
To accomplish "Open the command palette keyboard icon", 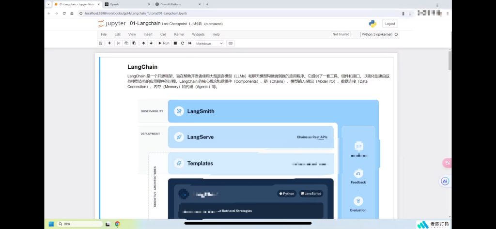I will (x=230, y=44).
